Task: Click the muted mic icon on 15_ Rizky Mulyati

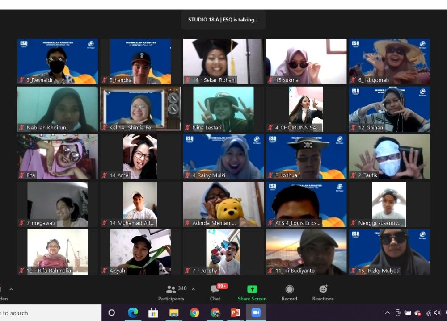Action: [x=353, y=271]
